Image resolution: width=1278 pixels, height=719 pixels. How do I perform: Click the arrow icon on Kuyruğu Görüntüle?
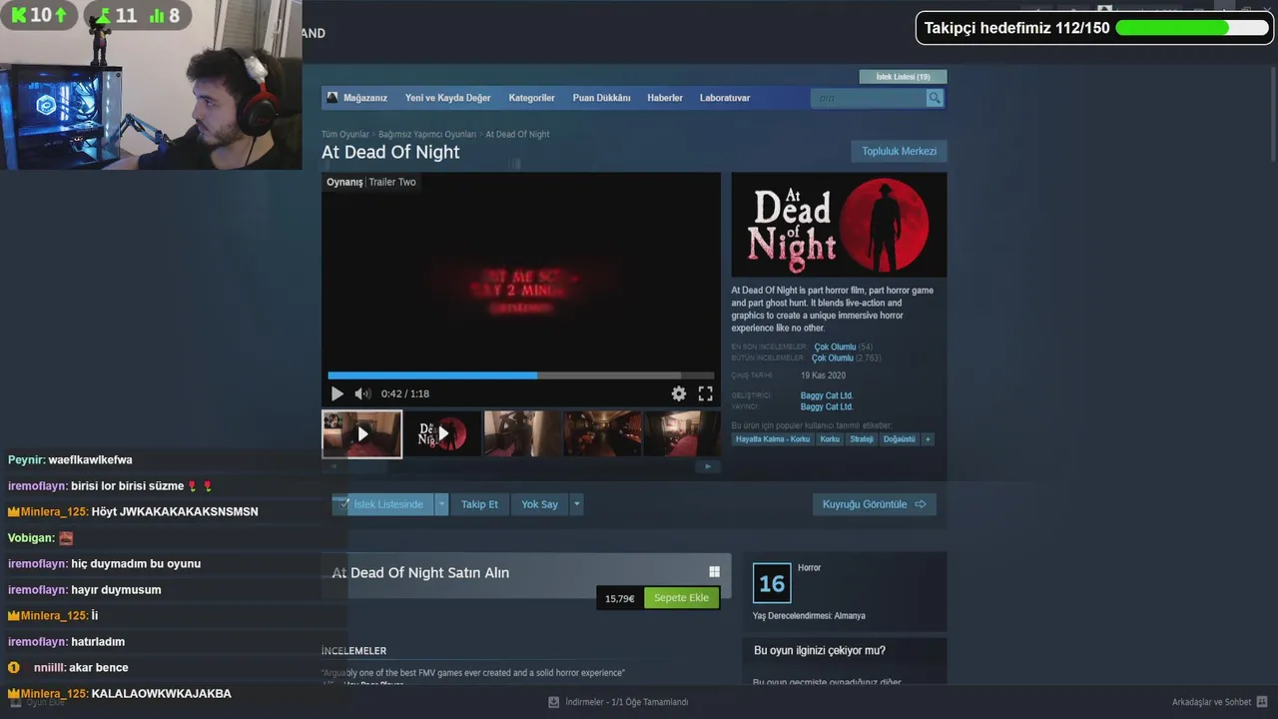pos(921,504)
